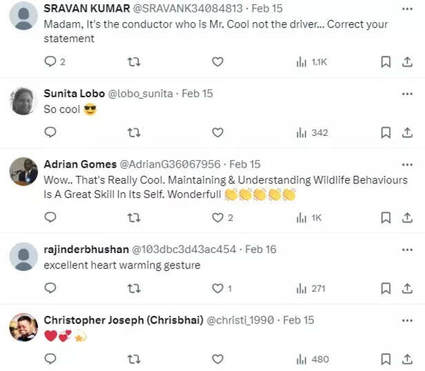Screen dimensions: 425x371
Task: Open @AdrianG36067956 handle link
Action: [170, 164]
